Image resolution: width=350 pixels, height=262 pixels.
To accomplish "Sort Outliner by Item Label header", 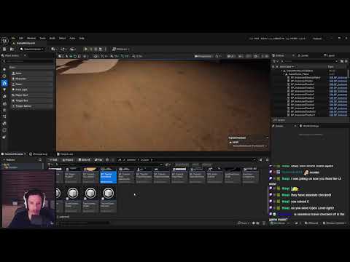I will 287,67.
